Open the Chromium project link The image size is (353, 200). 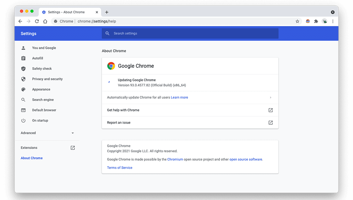(x=175, y=159)
